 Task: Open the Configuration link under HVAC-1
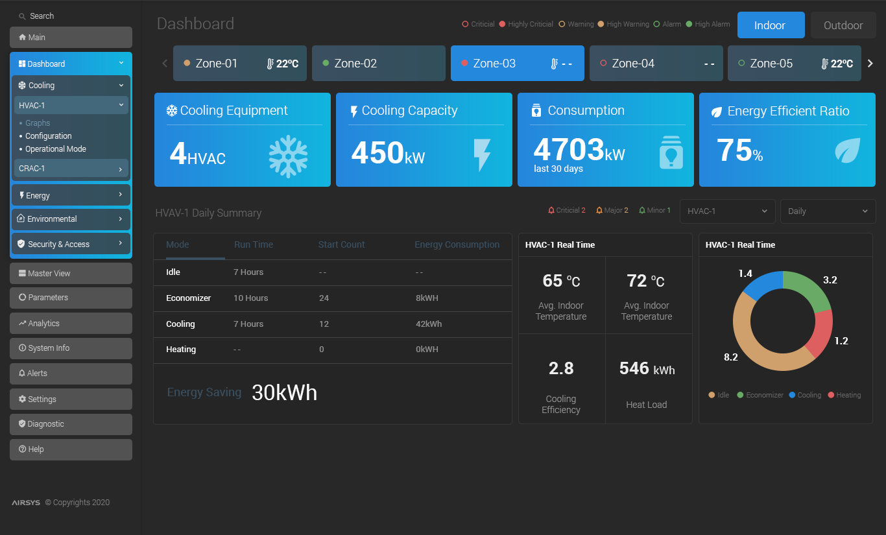[49, 136]
